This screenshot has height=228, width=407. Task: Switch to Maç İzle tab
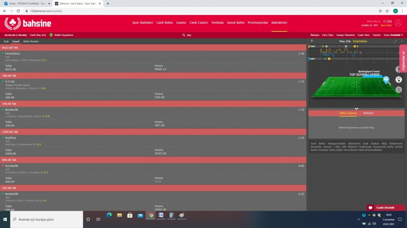pyautogui.click(x=345, y=41)
